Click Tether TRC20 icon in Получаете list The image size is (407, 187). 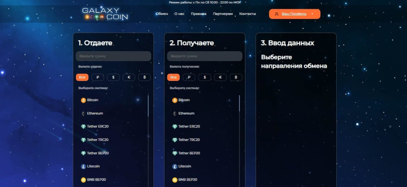tap(175, 140)
